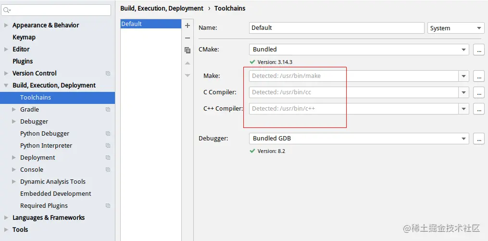
Task: Click project-level icon beside Required Plugins
Action: point(108,206)
